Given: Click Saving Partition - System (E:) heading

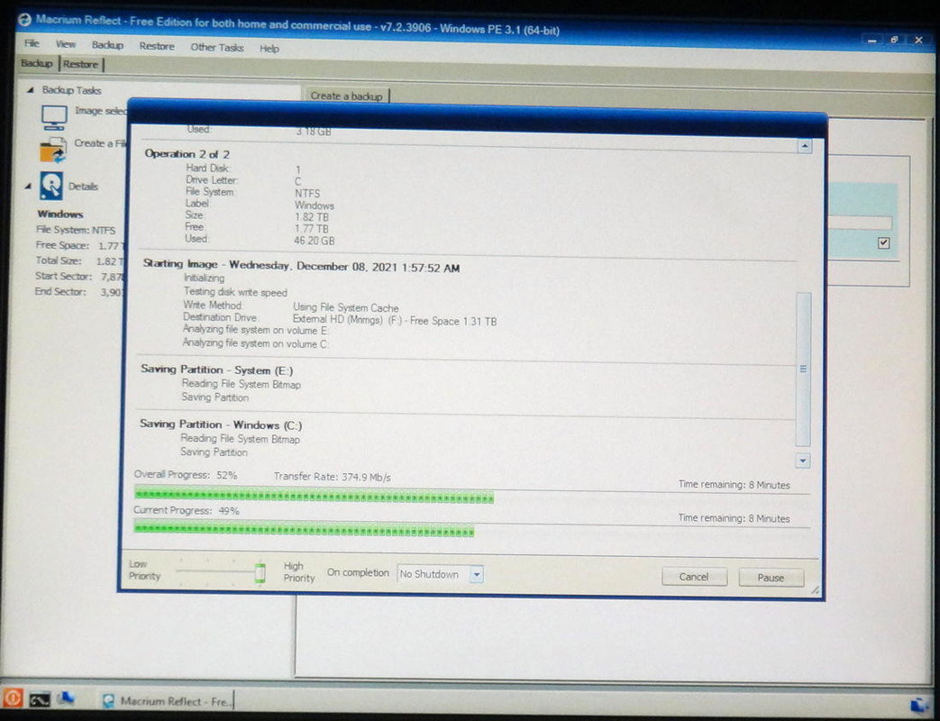Looking at the screenshot, I should 217,370.
